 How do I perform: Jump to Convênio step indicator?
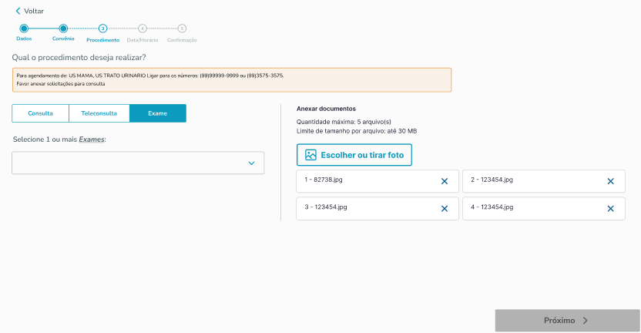tap(63, 29)
